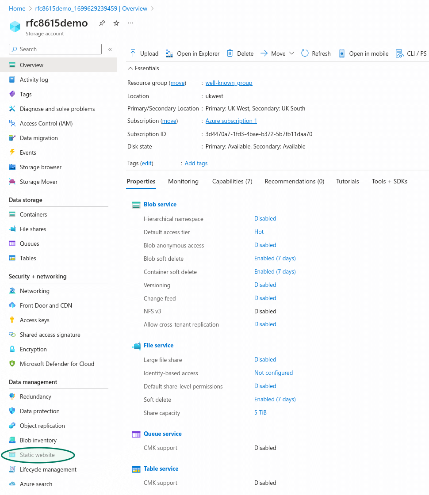429x495 pixels.
Task: Open the Blob service heading link
Action: click(160, 205)
